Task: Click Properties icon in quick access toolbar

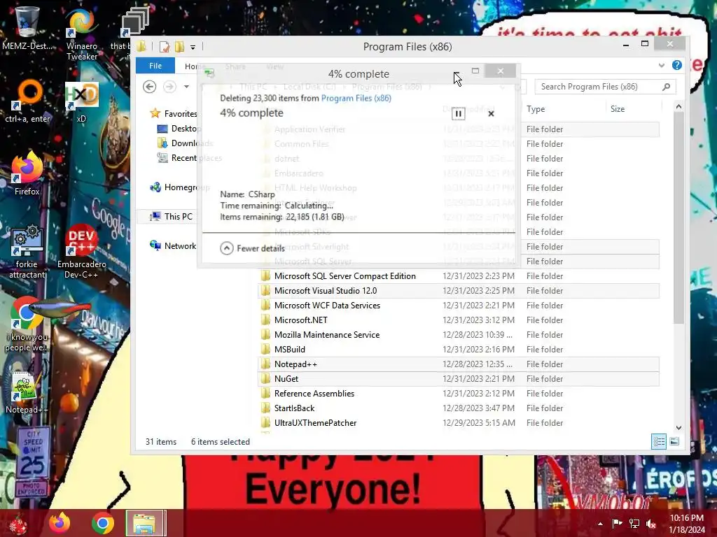Action: [x=164, y=47]
